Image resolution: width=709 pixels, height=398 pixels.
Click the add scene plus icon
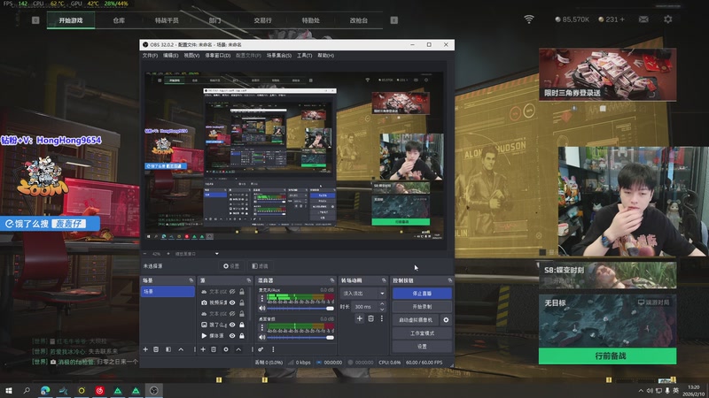(x=146, y=349)
